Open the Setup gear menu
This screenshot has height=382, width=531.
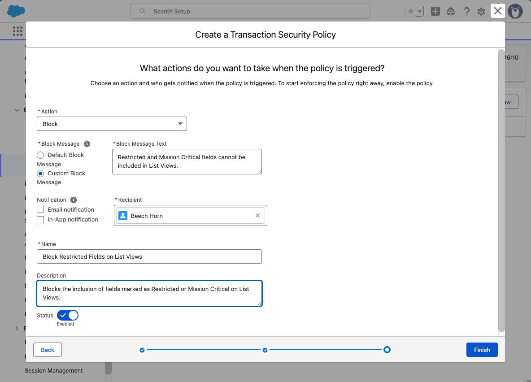click(x=481, y=11)
